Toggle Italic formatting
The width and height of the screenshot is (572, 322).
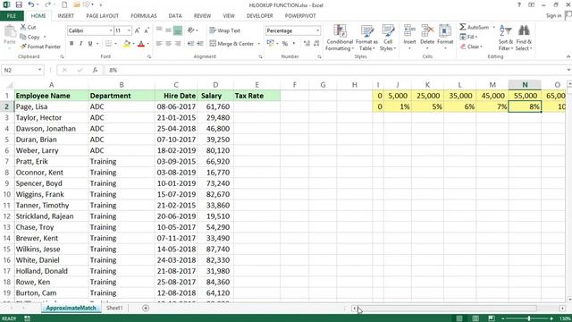pyautogui.click(x=80, y=44)
